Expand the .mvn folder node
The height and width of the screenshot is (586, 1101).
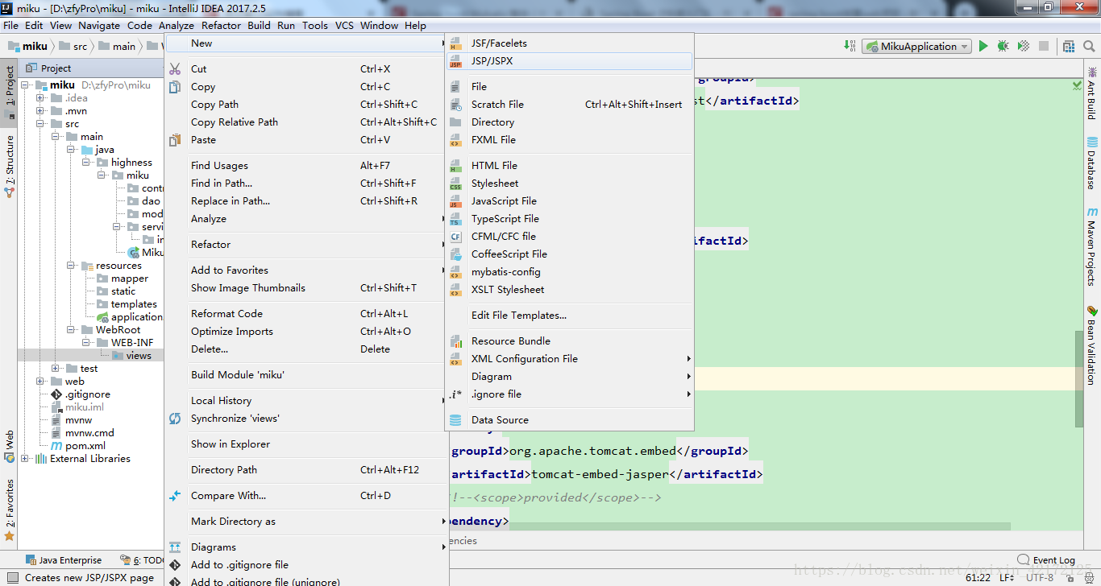[40, 111]
